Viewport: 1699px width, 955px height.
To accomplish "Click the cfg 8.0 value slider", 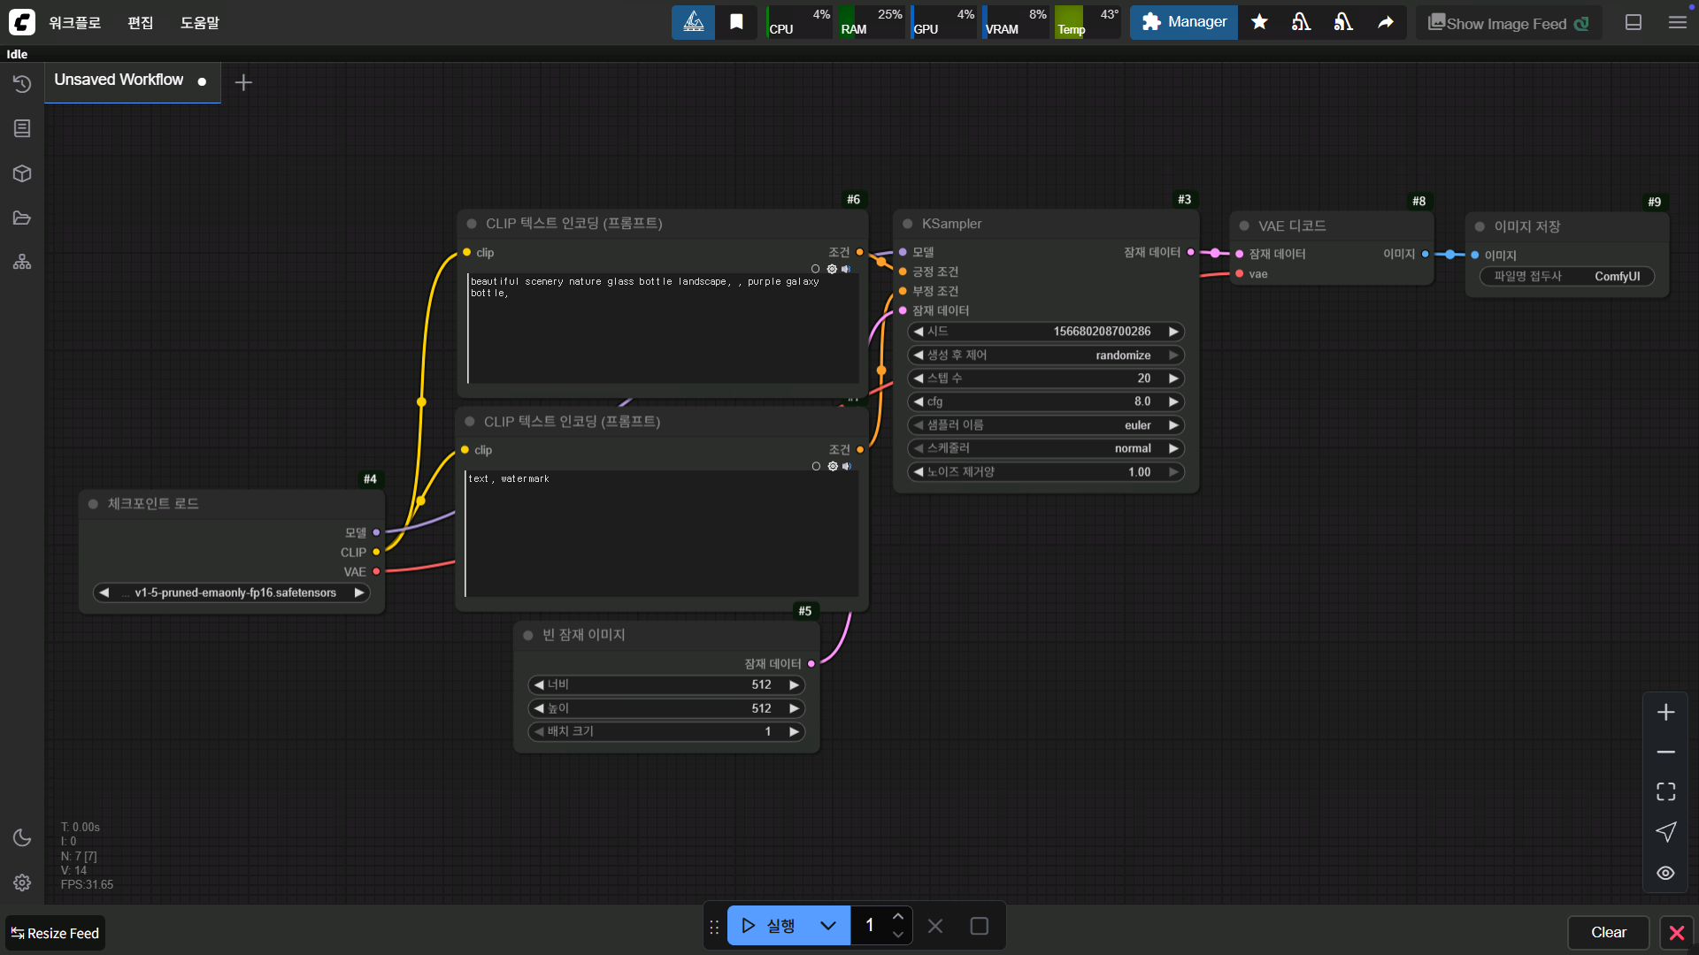I will click(1046, 401).
